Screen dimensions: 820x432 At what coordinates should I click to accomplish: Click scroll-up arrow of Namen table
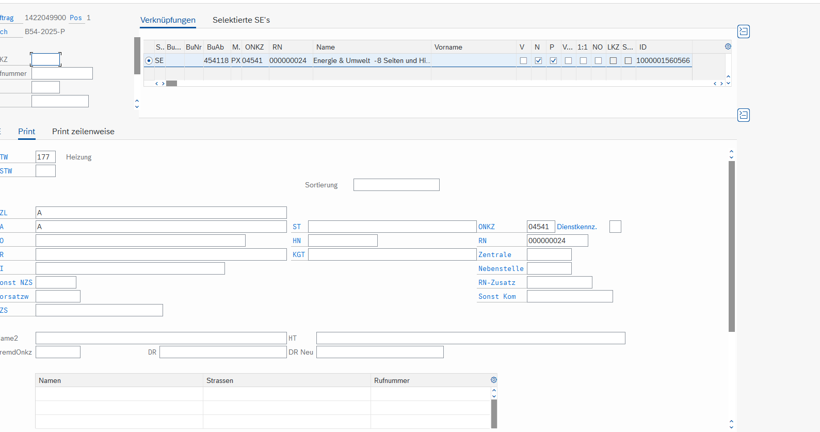tap(494, 390)
